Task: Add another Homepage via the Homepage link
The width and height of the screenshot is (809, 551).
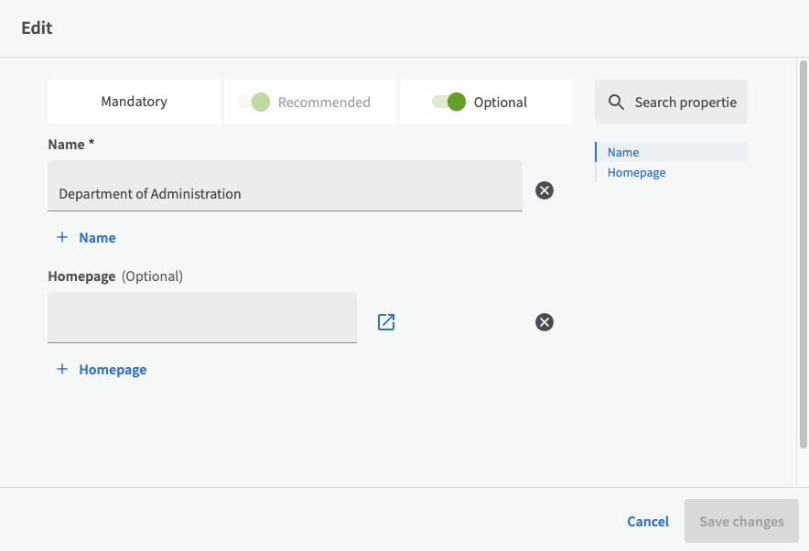Action: tap(113, 370)
